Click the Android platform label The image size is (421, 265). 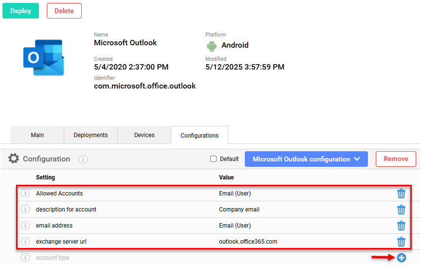tap(235, 45)
